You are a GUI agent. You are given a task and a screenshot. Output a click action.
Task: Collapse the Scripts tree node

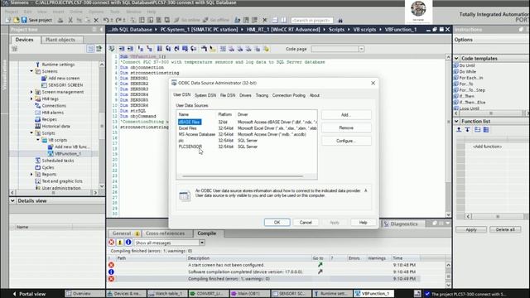31,133
